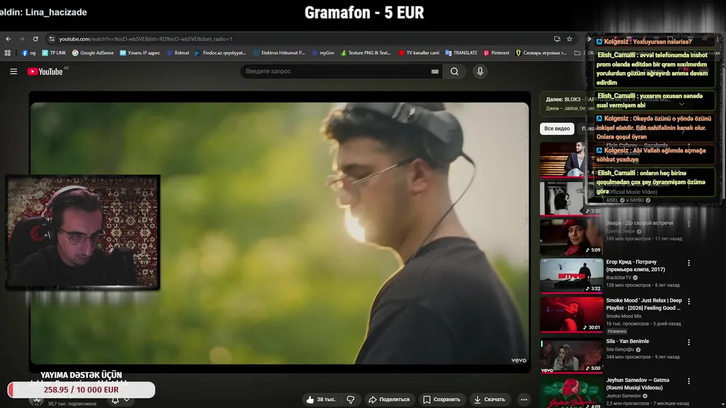726x408 pixels.
Task: Click the streamer webcam overlay
Action: 83,232
